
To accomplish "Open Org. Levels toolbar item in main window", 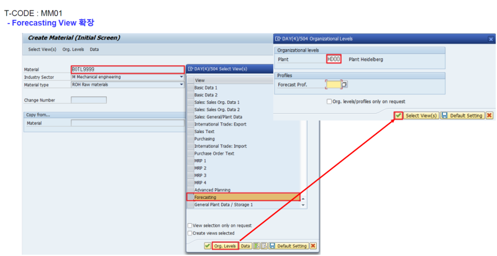I will tap(73, 50).
